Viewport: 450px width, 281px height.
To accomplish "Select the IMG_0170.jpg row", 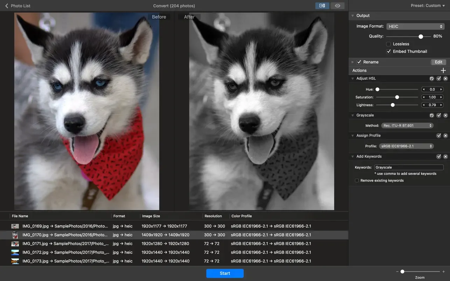I will point(174,235).
